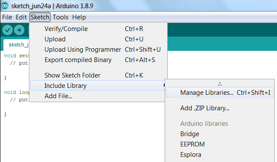Screen dimensions: 277x162
Task: Include the Esplora library
Action: tap(220, 155)
